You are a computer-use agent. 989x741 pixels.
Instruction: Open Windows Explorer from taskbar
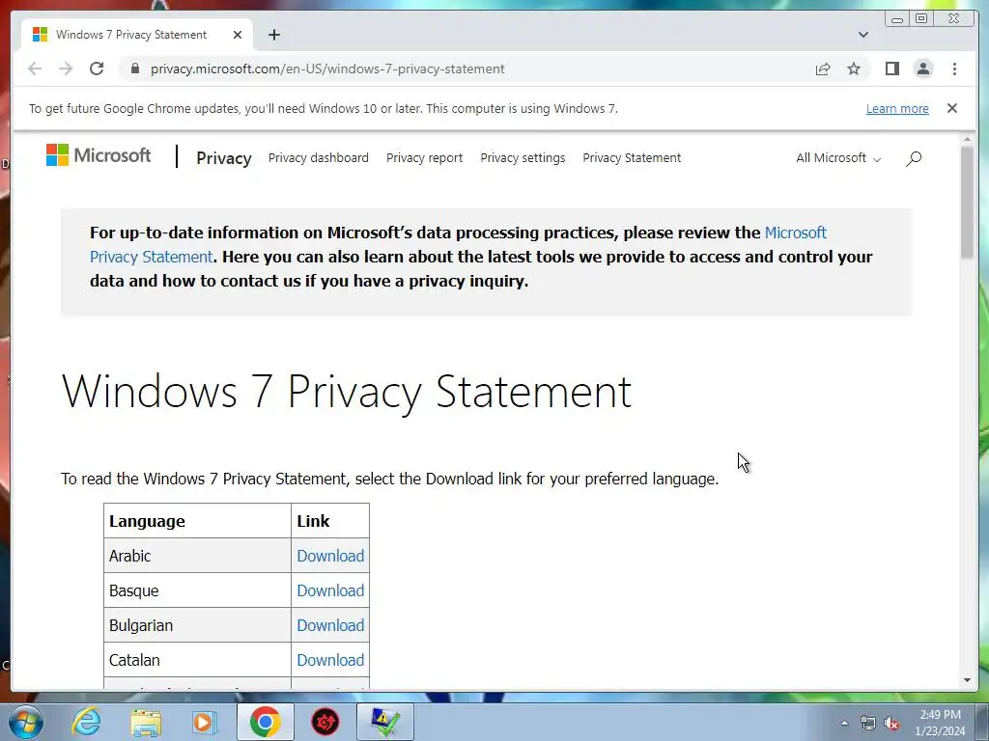click(146, 722)
